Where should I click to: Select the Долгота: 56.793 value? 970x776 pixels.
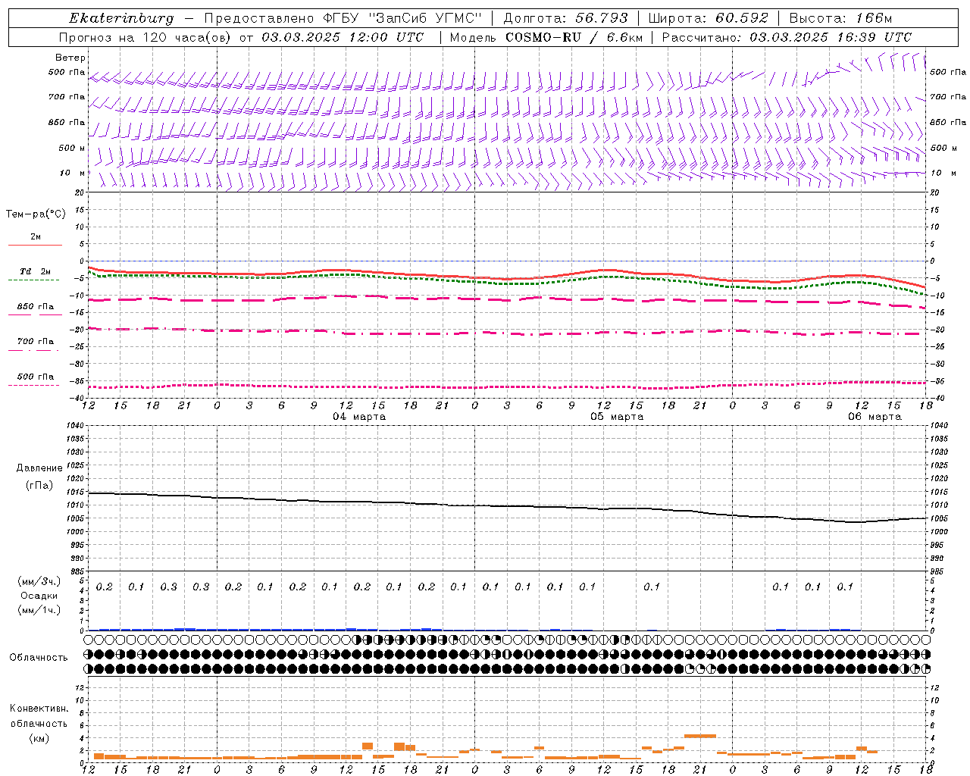click(x=565, y=18)
